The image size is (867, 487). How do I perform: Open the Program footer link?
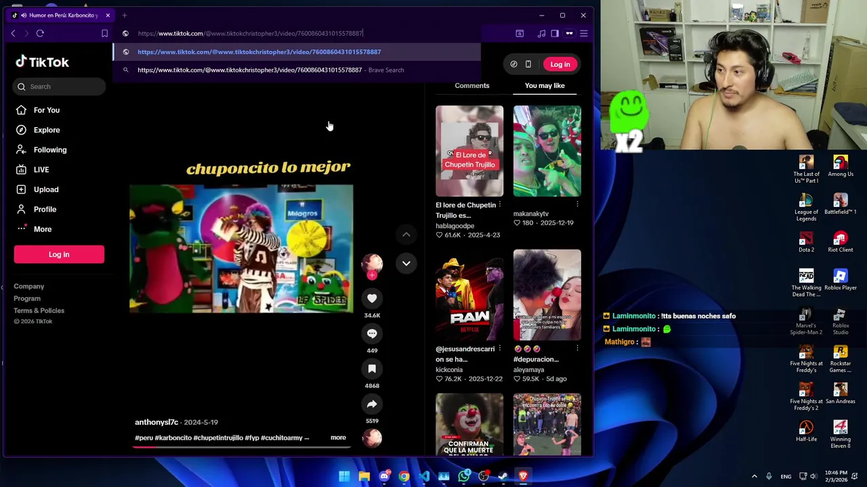27,298
